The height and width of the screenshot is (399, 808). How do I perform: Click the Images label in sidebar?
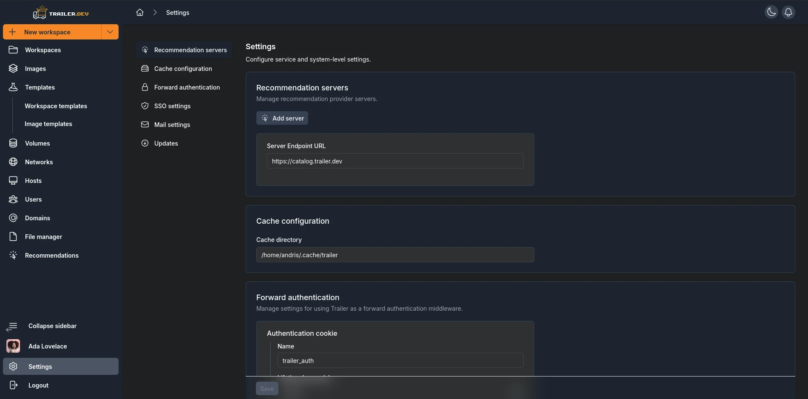coord(35,68)
